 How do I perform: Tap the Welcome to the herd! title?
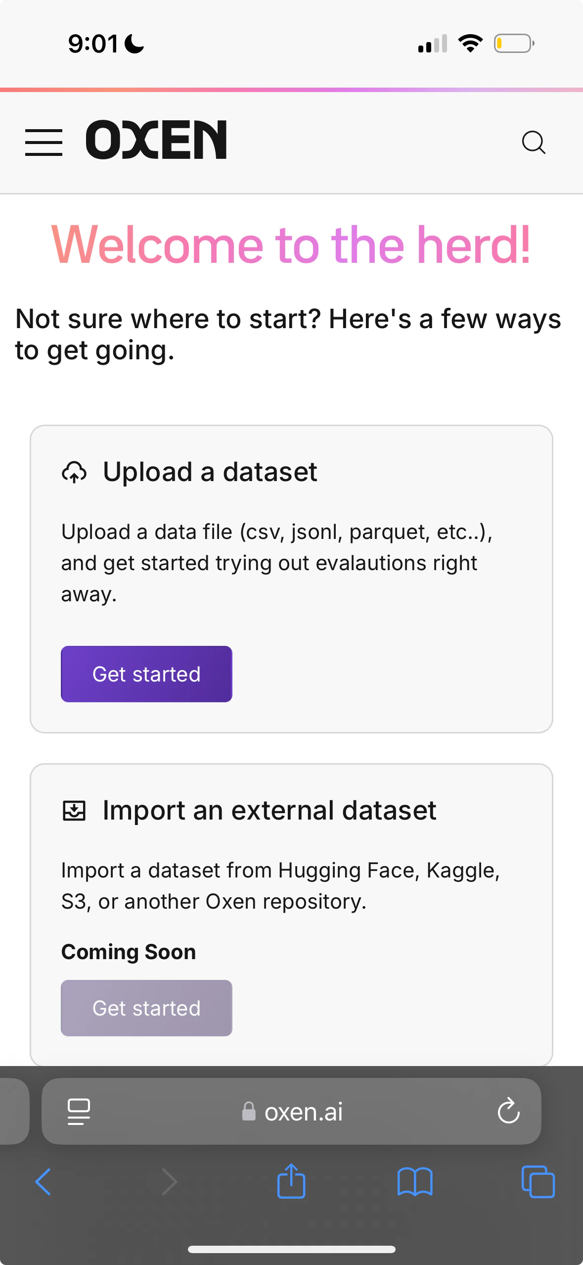pyautogui.click(x=291, y=244)
